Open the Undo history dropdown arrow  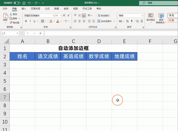[32, 3]
